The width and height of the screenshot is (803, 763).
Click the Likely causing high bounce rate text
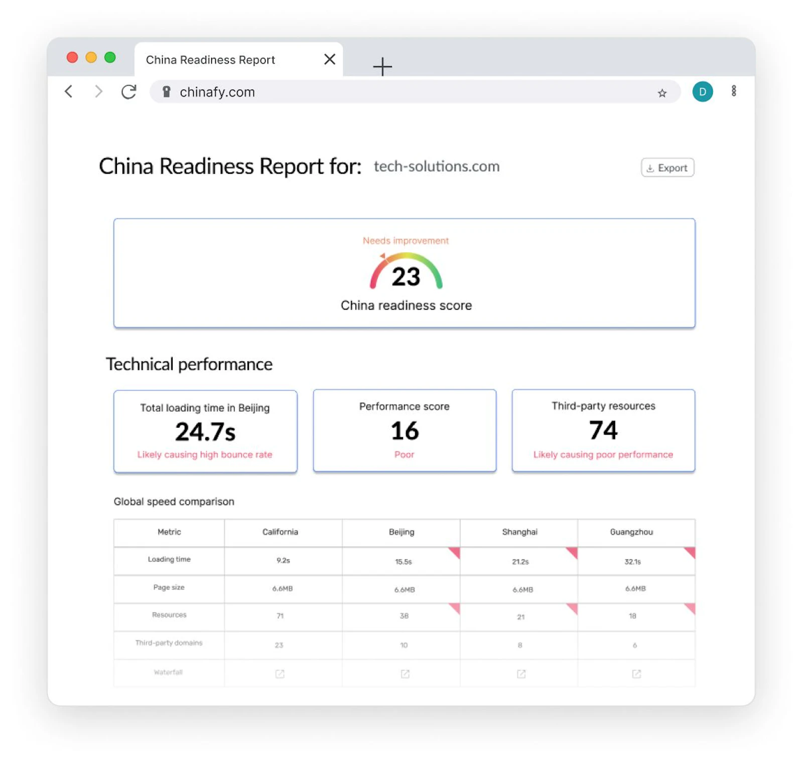[x=205, y=454]
